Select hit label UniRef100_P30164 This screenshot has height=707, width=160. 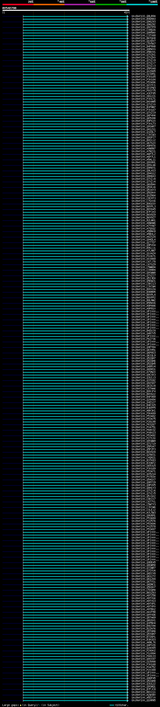pos(143,80)
